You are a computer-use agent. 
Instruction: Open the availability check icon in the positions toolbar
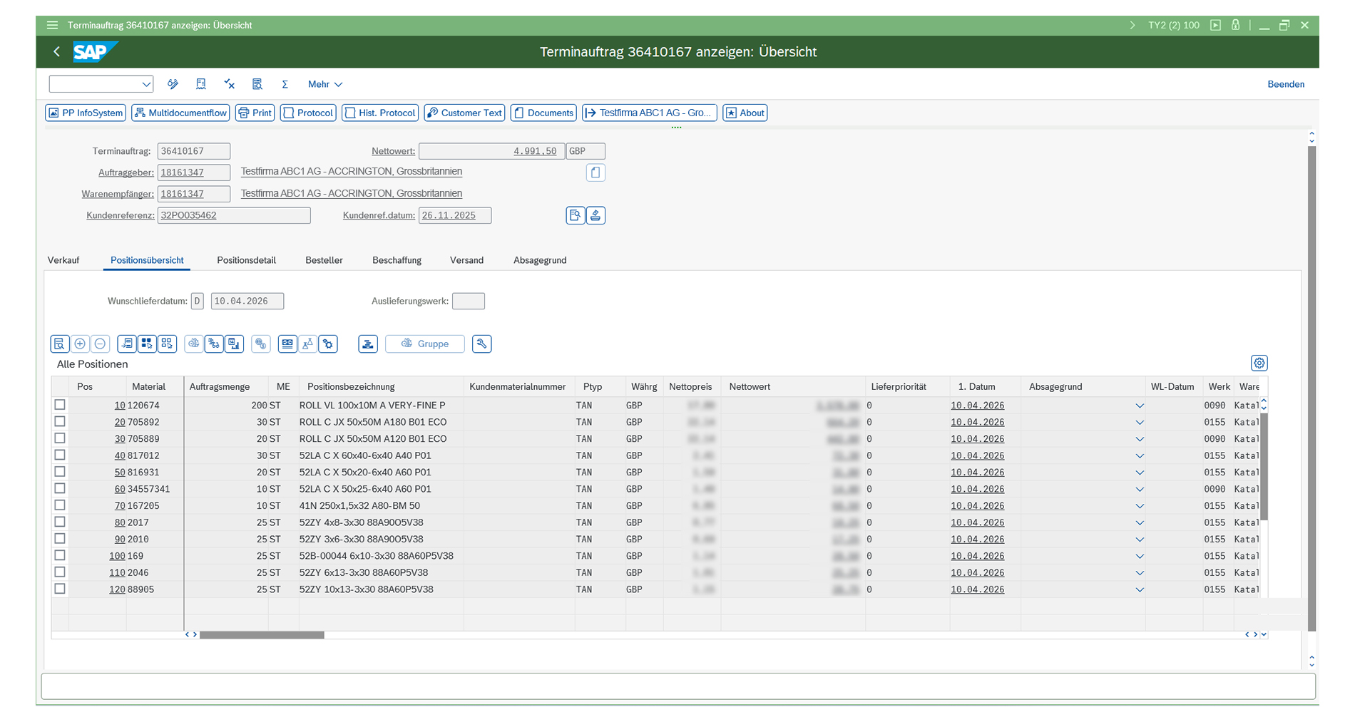213,344
